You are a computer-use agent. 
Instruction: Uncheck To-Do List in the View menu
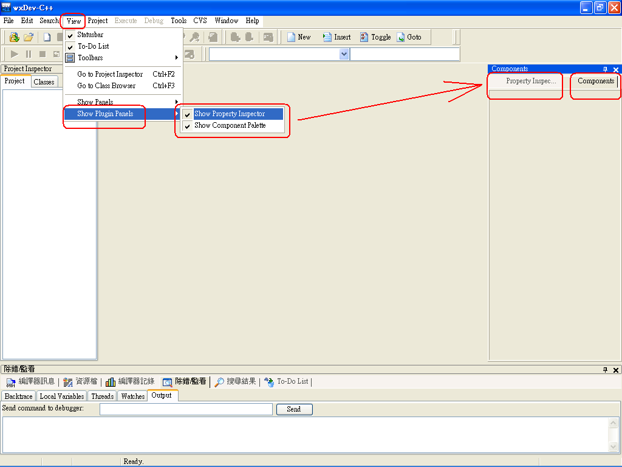coord(123,46)
